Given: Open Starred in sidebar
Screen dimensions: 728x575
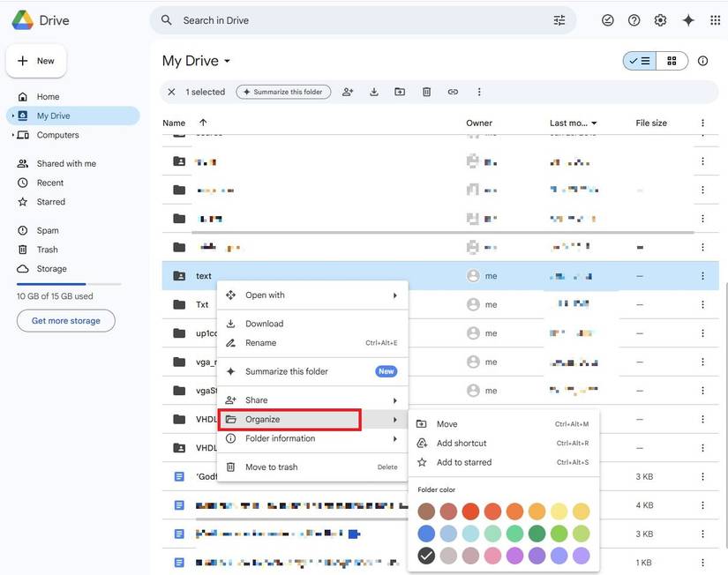Looking at the screenshot, I should (72, 202).
